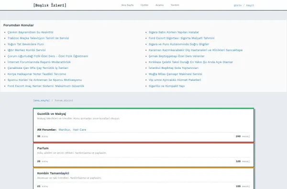This screenshot has height=189, width=287.
Task: Open topic Kırıkkale Çelebi Taksi Durağı
Action: tap(191, 62)
